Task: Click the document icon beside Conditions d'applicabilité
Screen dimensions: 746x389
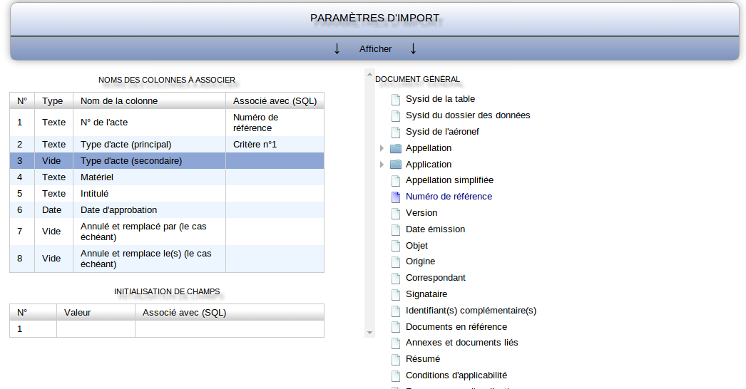Action: click(x=395, y=376)
